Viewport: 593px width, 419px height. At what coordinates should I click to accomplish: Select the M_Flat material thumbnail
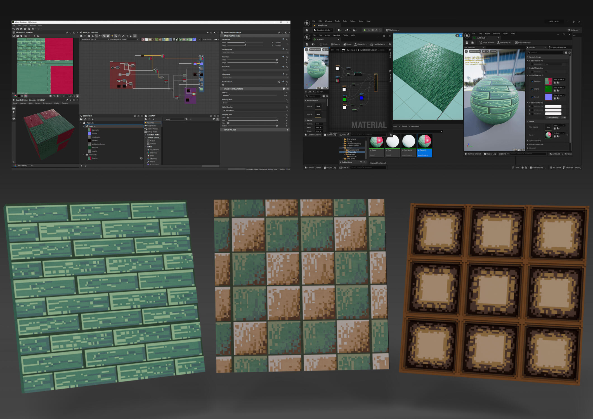pos(392,142)
